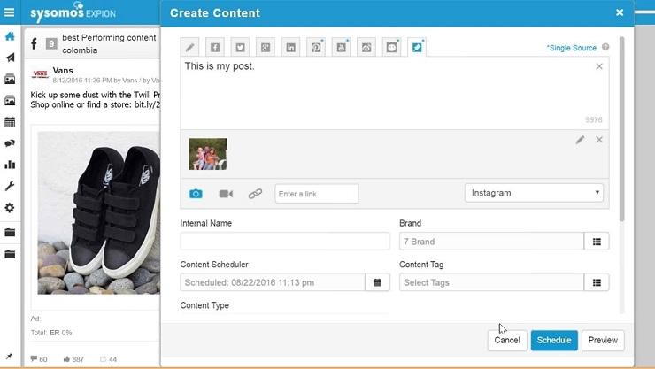Image resolution: width=655 pixels, height=369 pixels.
Task: Switch to the Facebook channel tab
Action: coord(215,47)
